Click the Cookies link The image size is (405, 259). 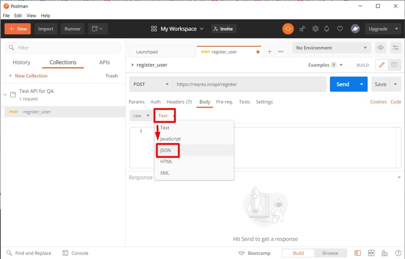tap(378, 102)
